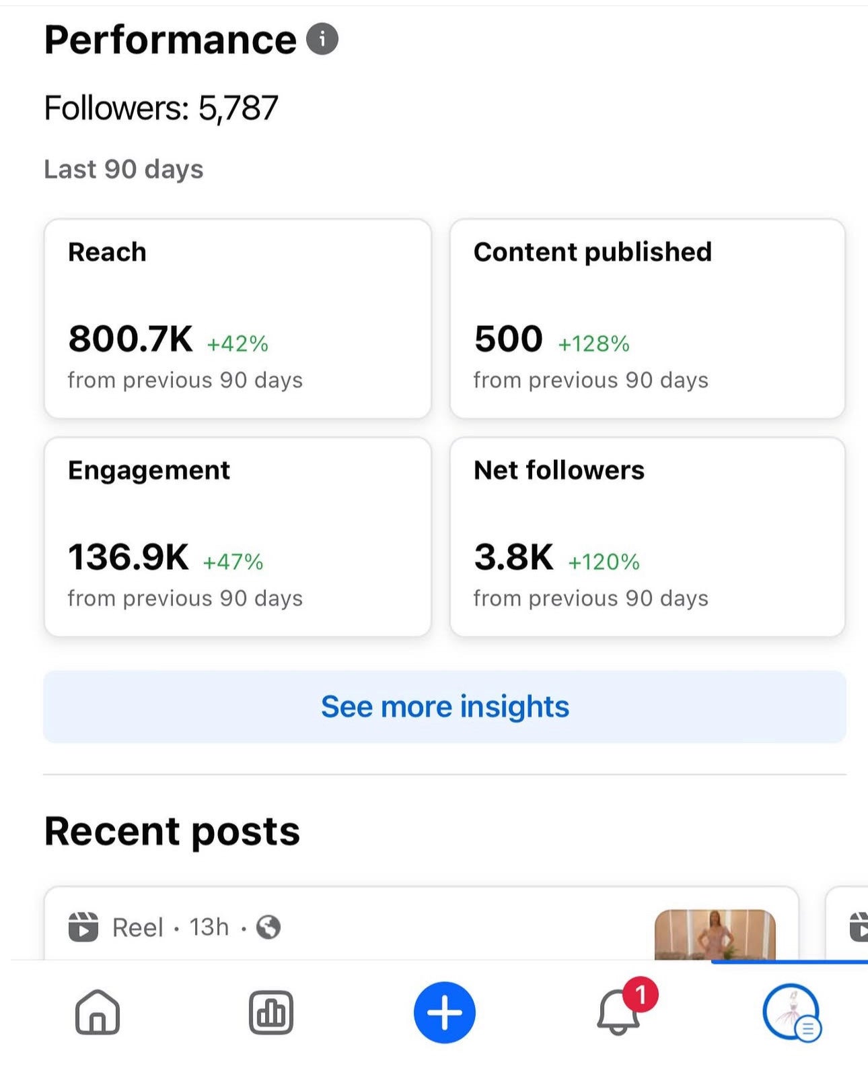Open the Insights bar chart icon
The height and width of the screenshot is (1083, 868).
pos(270,1012)
